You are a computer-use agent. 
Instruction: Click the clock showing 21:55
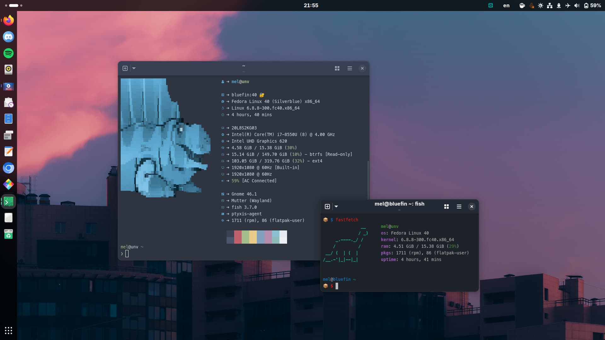[x=311, y=5]
